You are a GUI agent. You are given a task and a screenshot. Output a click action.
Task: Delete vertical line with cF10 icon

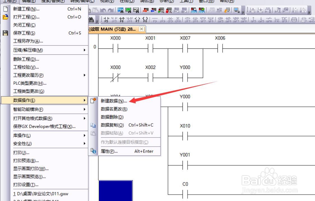click(x=178, y=20)
